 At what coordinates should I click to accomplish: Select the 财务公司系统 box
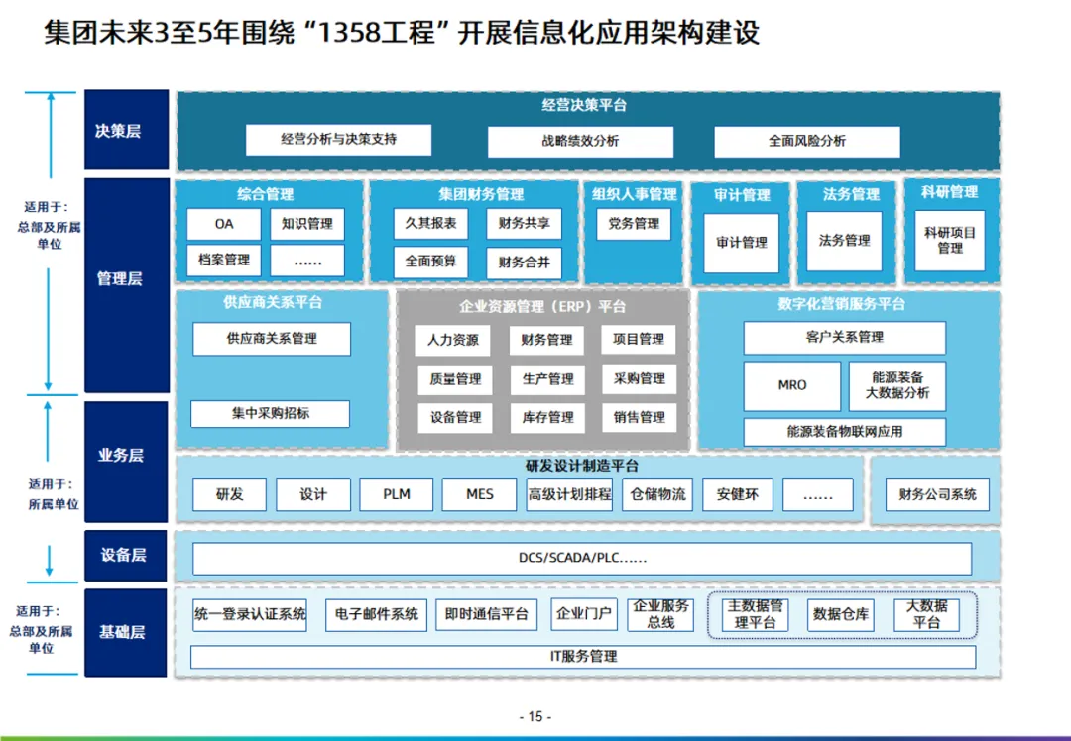coord(938,494)
